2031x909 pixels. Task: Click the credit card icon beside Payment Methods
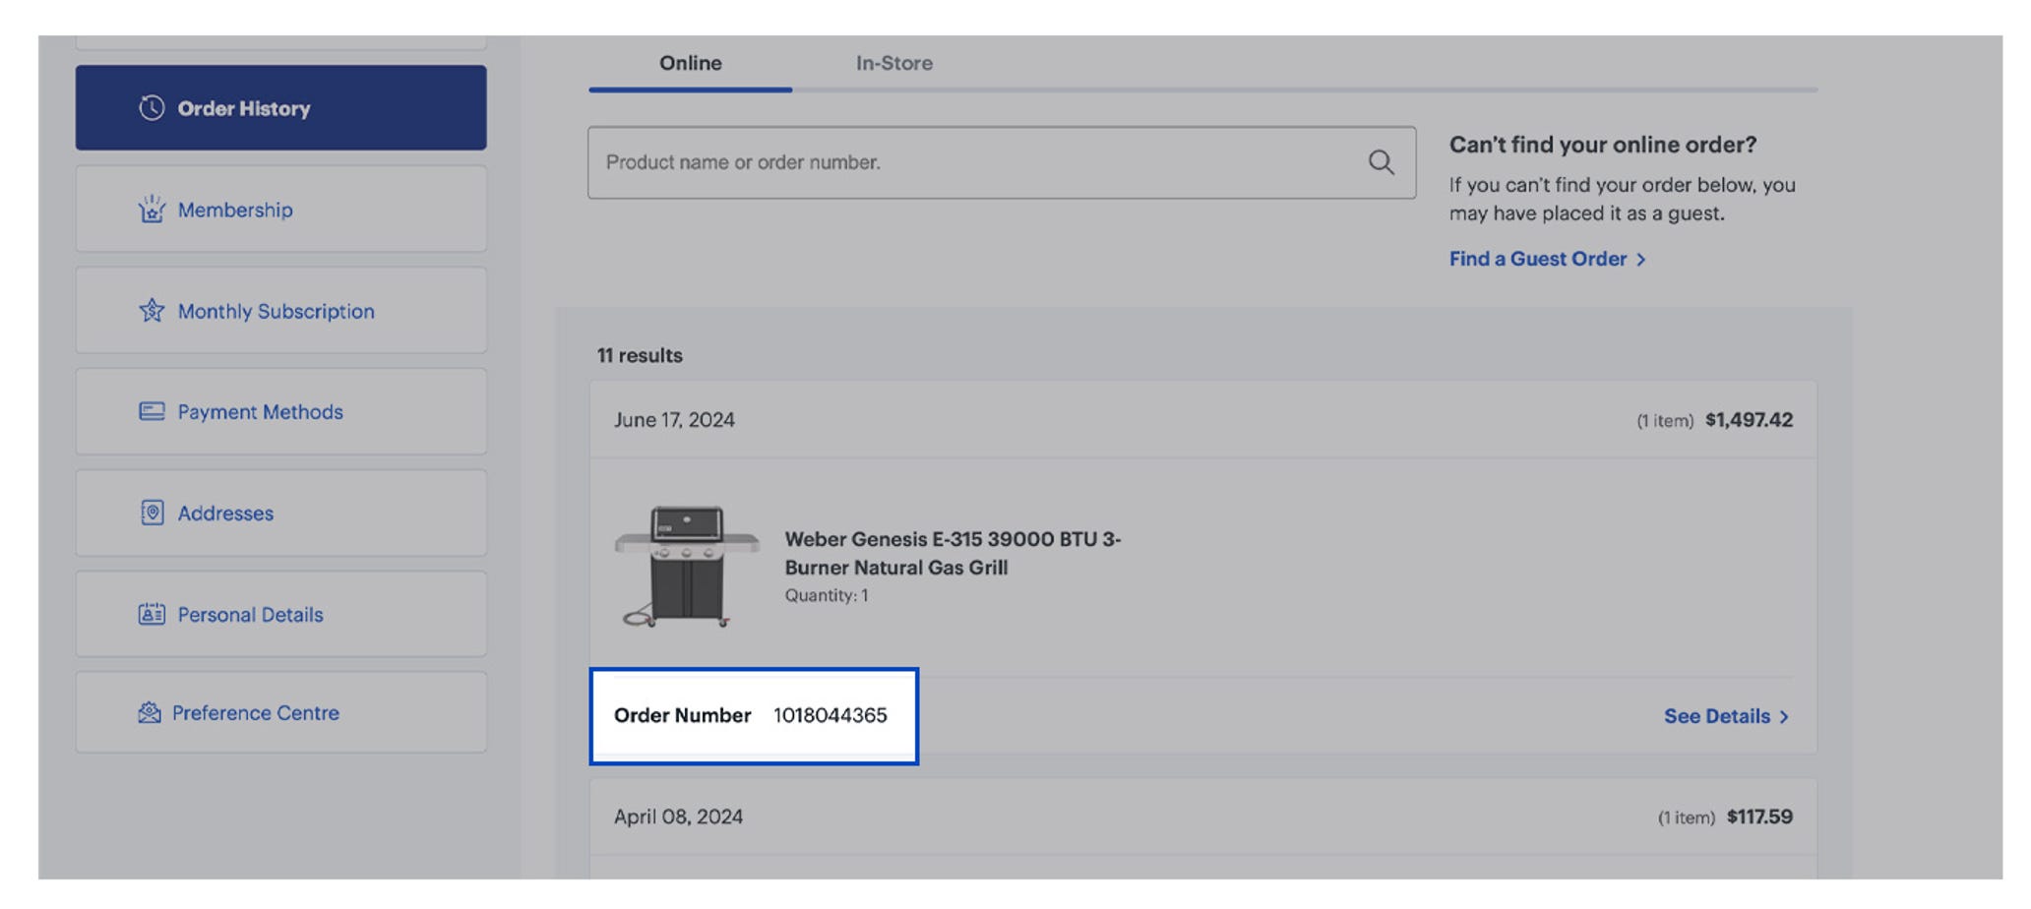[150, 411]
